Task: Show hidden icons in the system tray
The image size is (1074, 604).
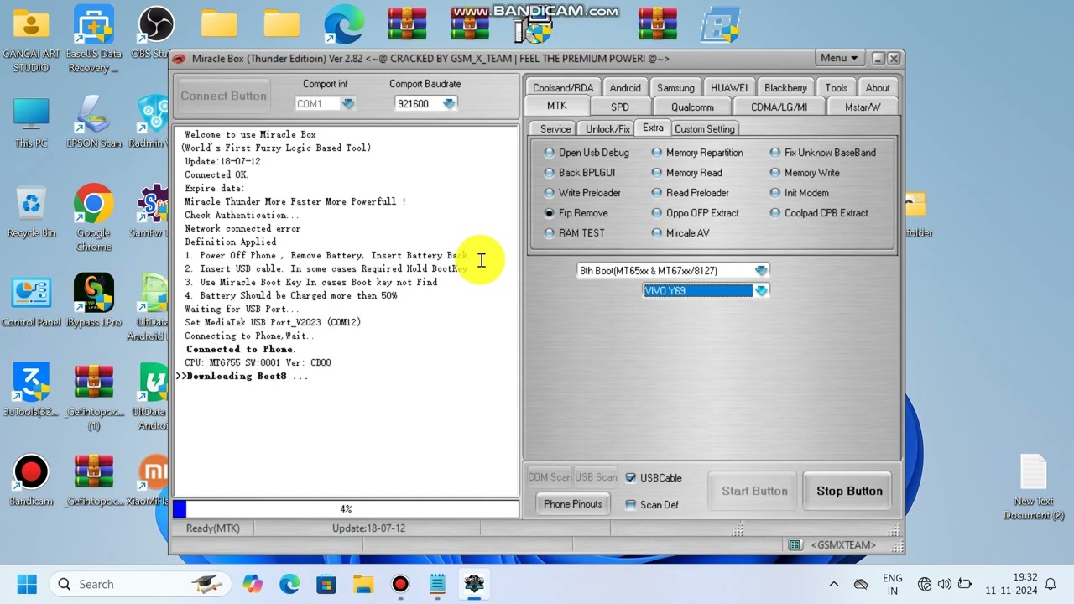Action: (x=833, y=584)
